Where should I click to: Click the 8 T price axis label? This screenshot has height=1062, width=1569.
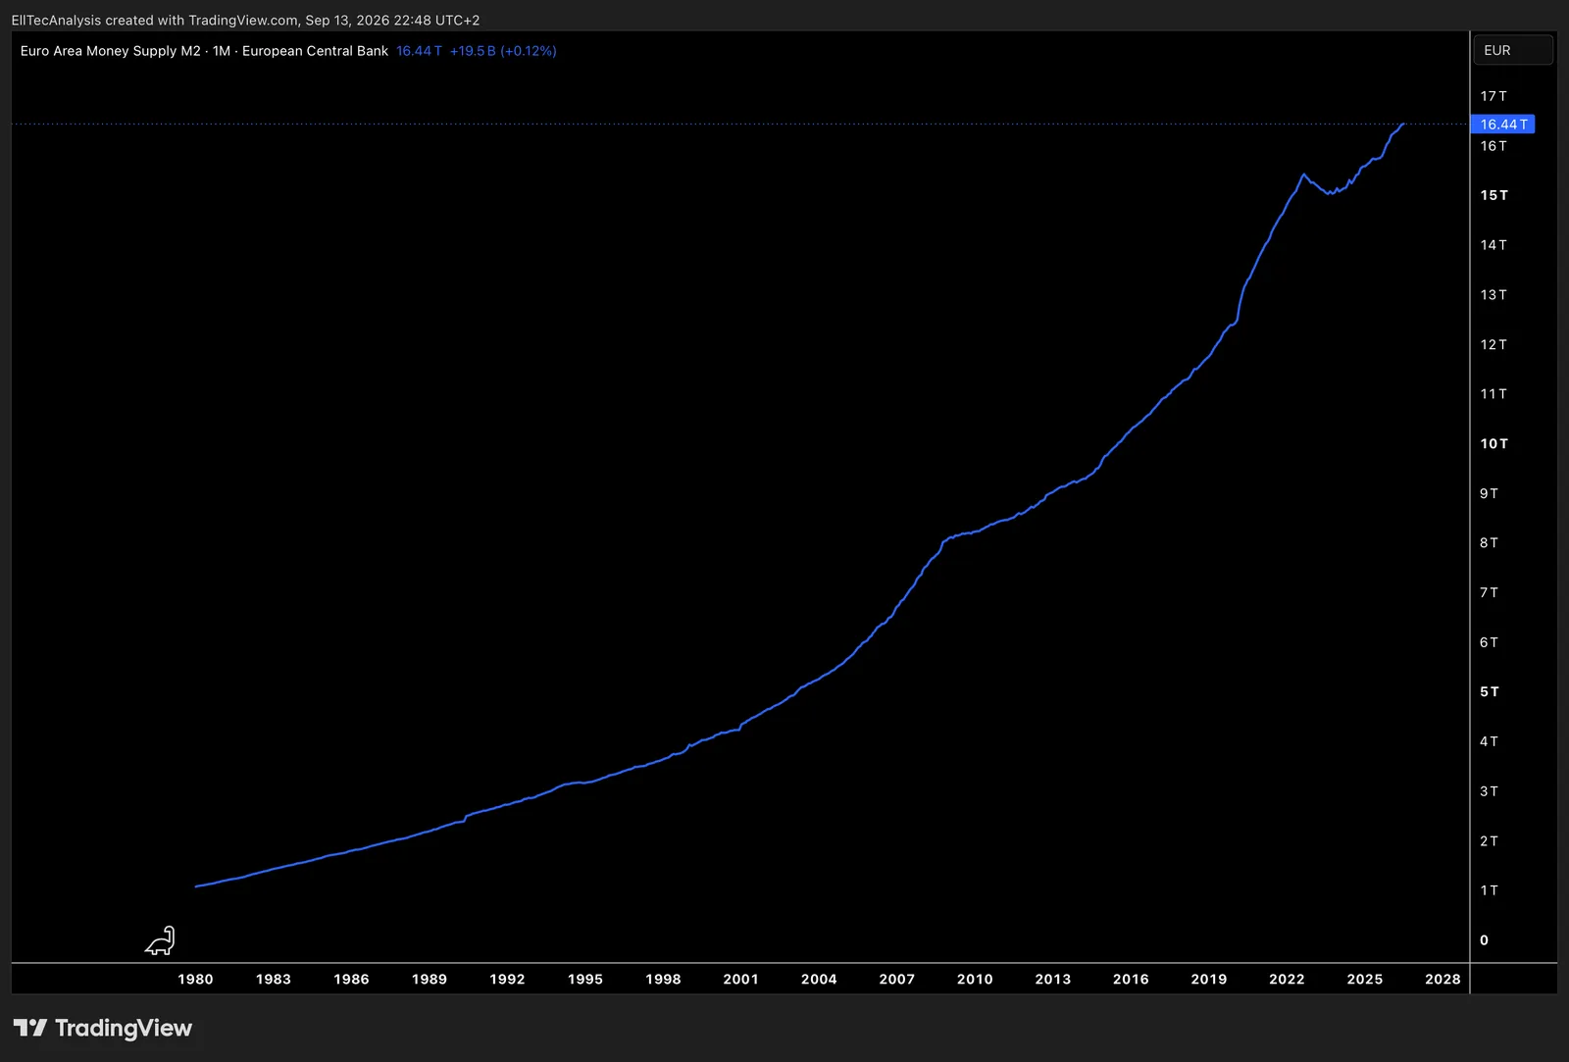point(1489,542)
